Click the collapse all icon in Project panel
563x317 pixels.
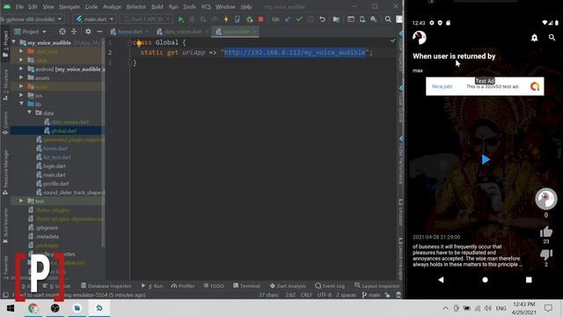click(x=74, y=32)
